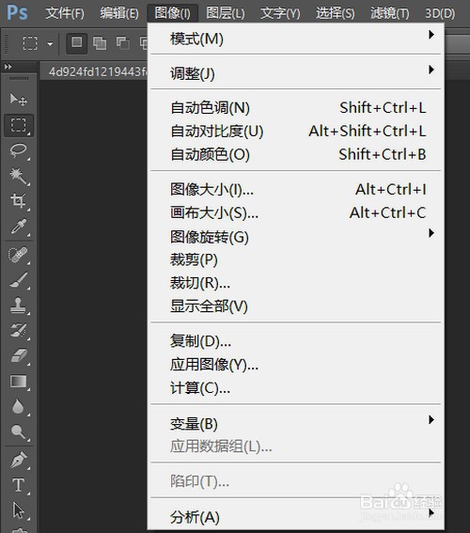Choose 裁切(R)... command
The image size is (470, 533).
click(296, 283)
